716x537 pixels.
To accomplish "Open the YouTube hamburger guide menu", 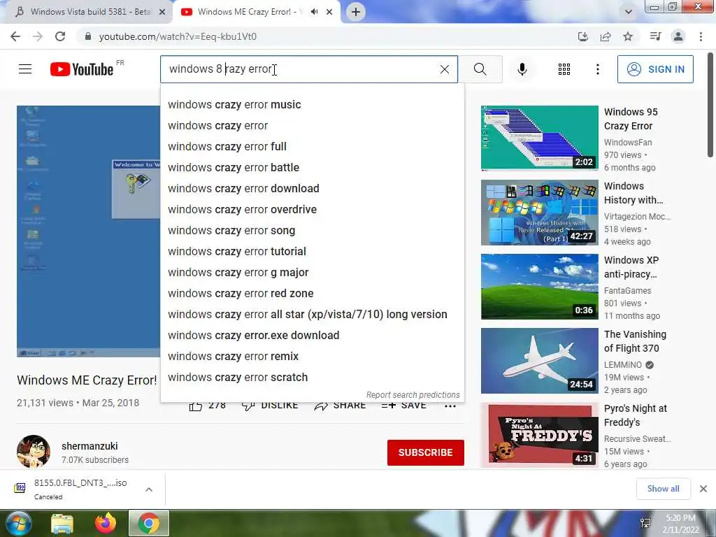I will (25, 69).
